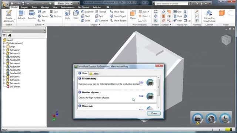The image size is (237, 133).
Task: Select the Rest plastic feature
Action: pos(178,21)
